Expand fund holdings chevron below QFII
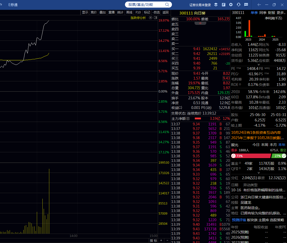This screenshot has width=287, height=243. point(259,173)
